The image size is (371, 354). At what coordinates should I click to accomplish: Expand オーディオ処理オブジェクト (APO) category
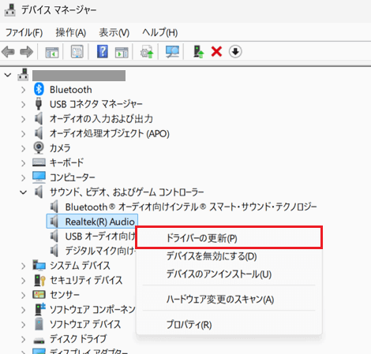[x=23, y=134]
